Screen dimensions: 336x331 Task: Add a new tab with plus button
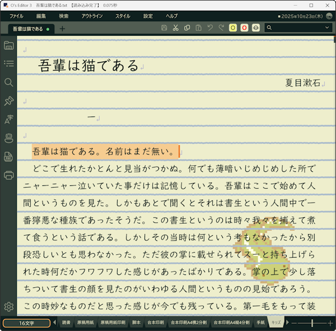tap(62, 29)
